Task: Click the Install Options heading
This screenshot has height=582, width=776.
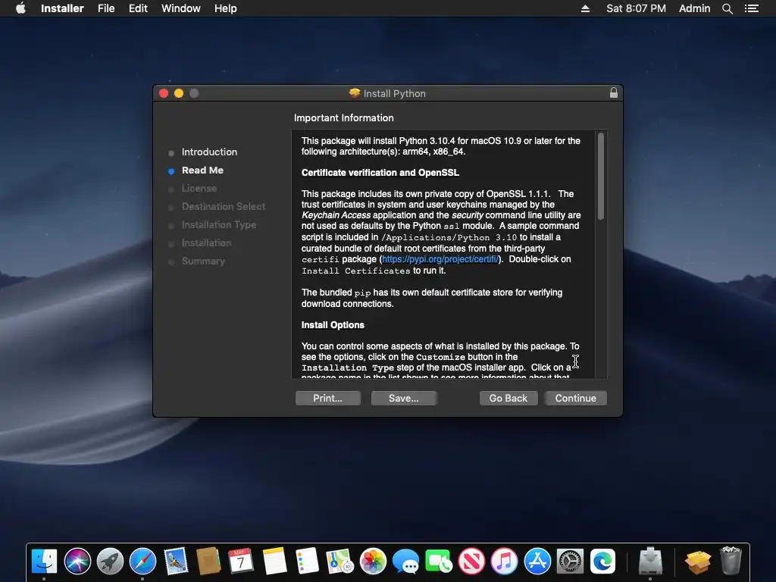Action: [x=333, y=325]
